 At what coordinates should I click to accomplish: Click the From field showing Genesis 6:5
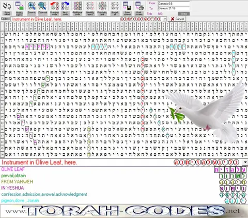point(174,4)
